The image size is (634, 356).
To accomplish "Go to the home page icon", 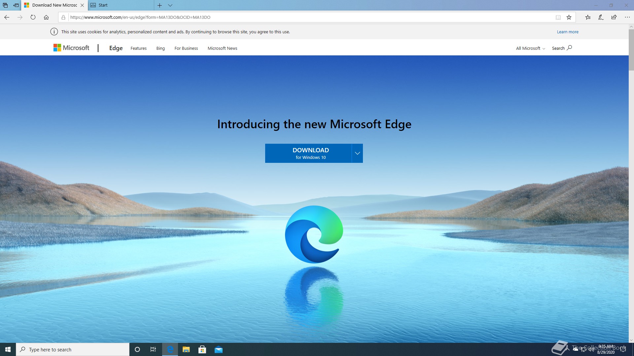I will tap(46, 17).
